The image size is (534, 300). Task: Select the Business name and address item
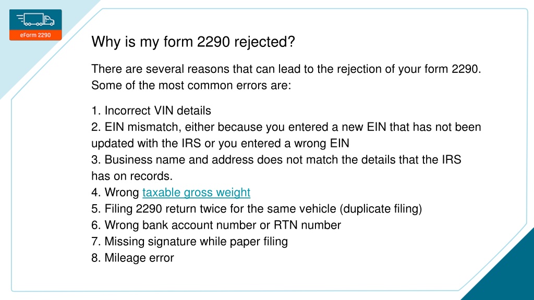coord(276,168)
